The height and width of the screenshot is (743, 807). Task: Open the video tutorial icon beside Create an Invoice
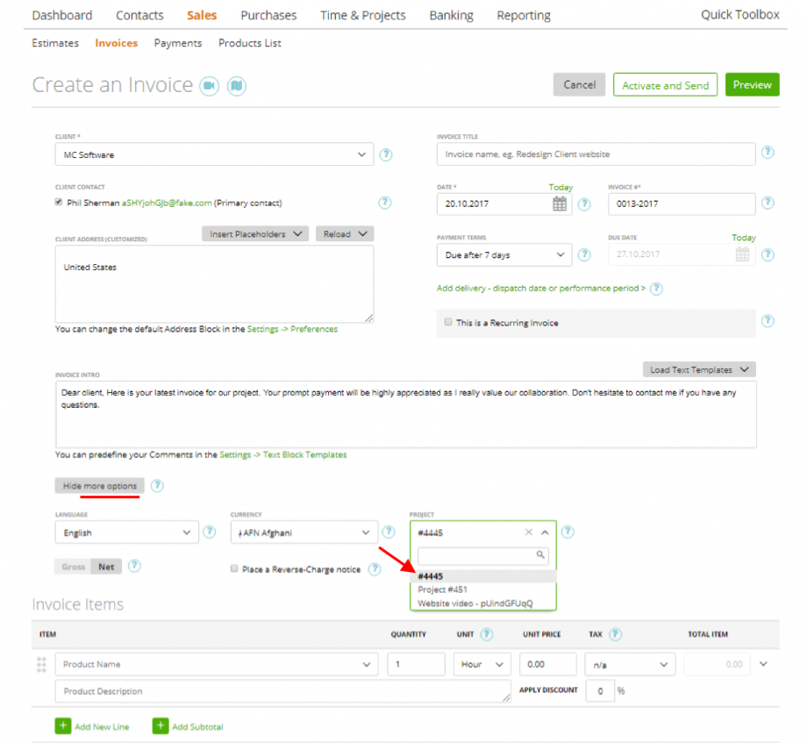tap(209, 84)
